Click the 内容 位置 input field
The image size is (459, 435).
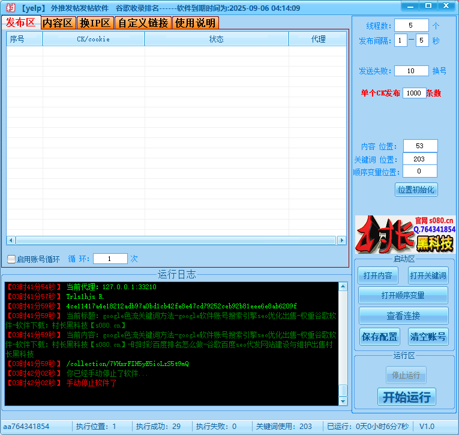click(x=421, y=146)
